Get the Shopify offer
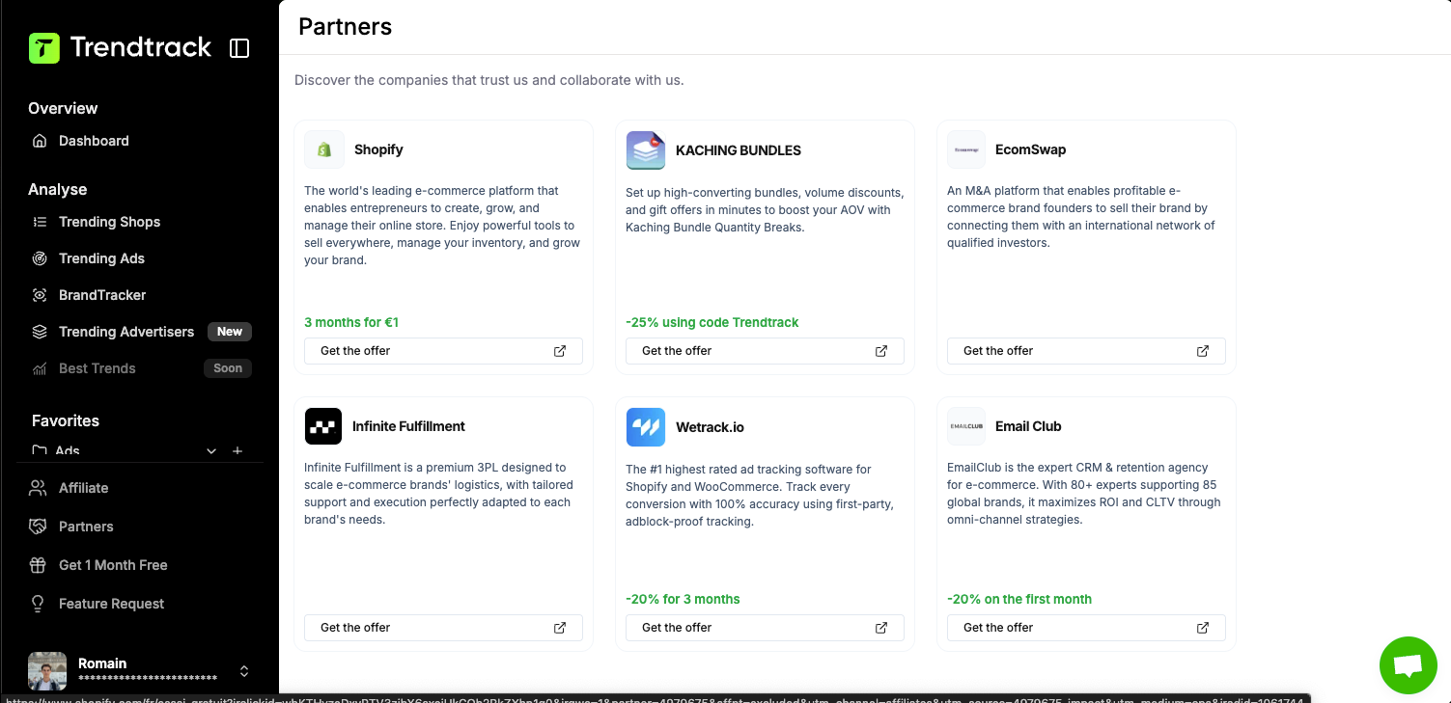The height and width of the screenshot is (703, 1451). click(x=443, y=351)
